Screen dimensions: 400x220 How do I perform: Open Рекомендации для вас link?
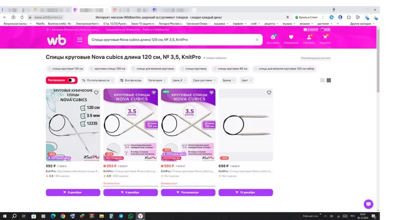[315, 58]
